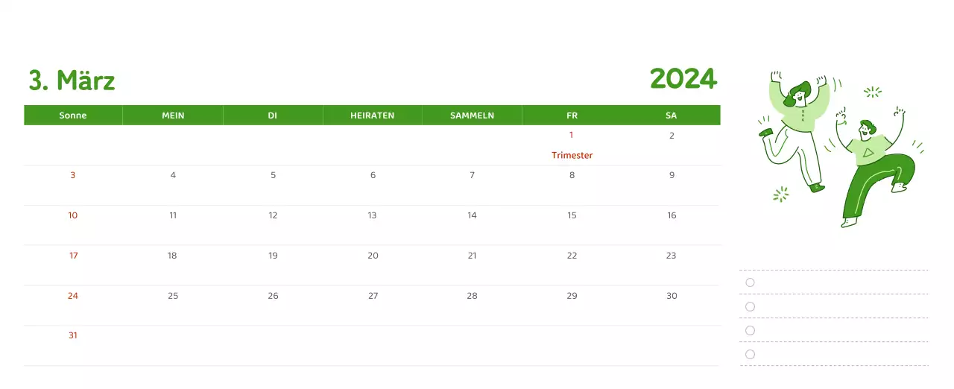
Task: Select the "3. März" month title
Action: pyautogui.click(x=72, y=80)
